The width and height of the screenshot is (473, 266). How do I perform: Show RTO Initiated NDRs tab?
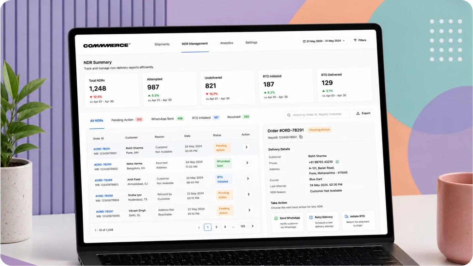206,117
